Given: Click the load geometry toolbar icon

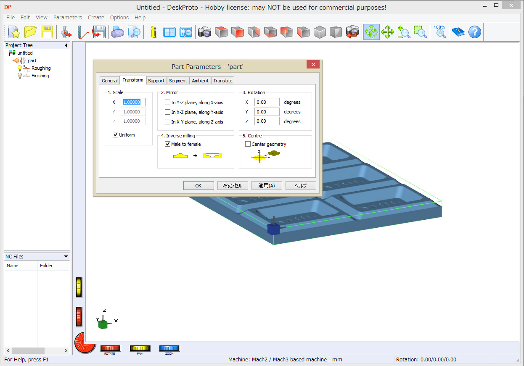Looking at the screenshot, I should pos(66,32).
